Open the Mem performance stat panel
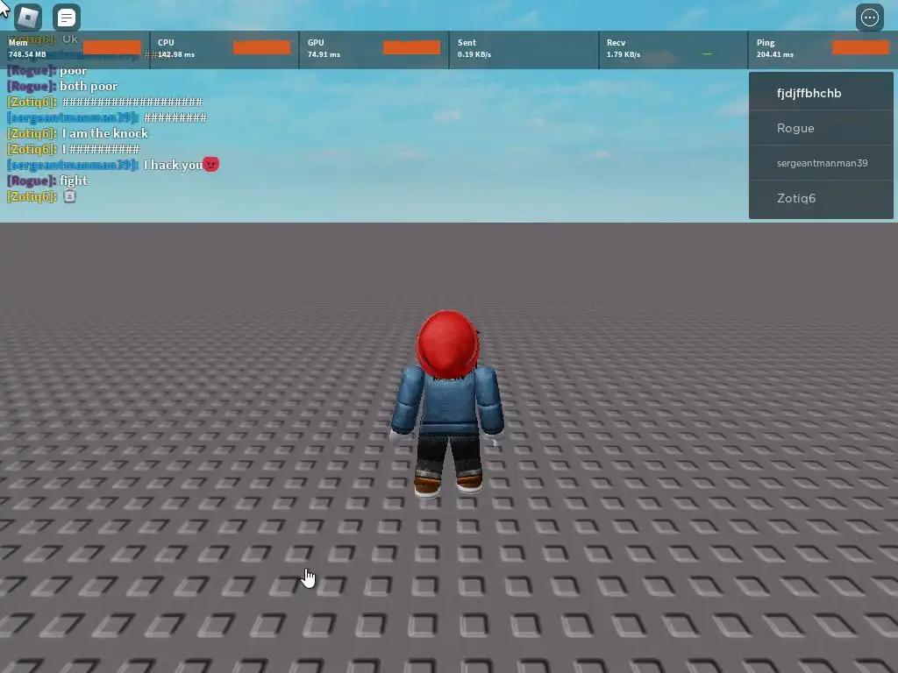This screenshot has height=673, width=898. pyautogui.click(x=75, y=49)
